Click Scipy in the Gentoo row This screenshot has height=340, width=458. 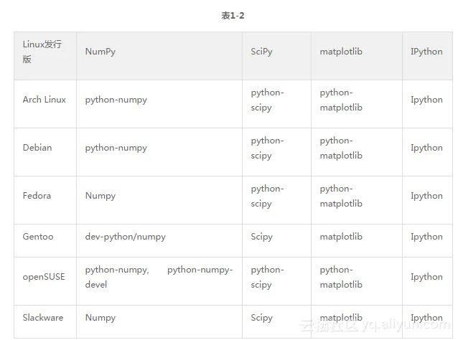(x=261, y=237)
